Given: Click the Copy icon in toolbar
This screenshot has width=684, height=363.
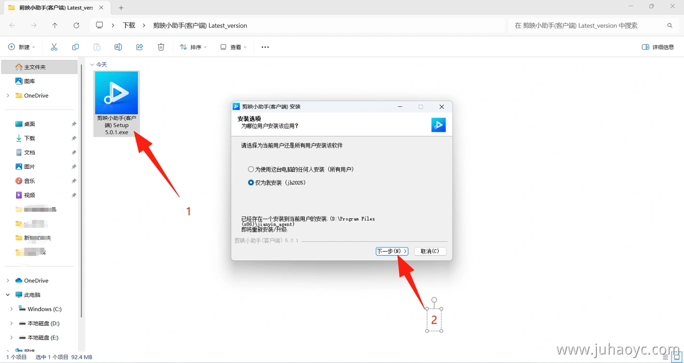Looking at the screenshot, I should (x=75, y=47).
